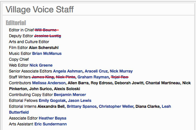Screen dimensions: 196x130
Task: Open the Graham Rayman link
Action: tap(93, 77)
